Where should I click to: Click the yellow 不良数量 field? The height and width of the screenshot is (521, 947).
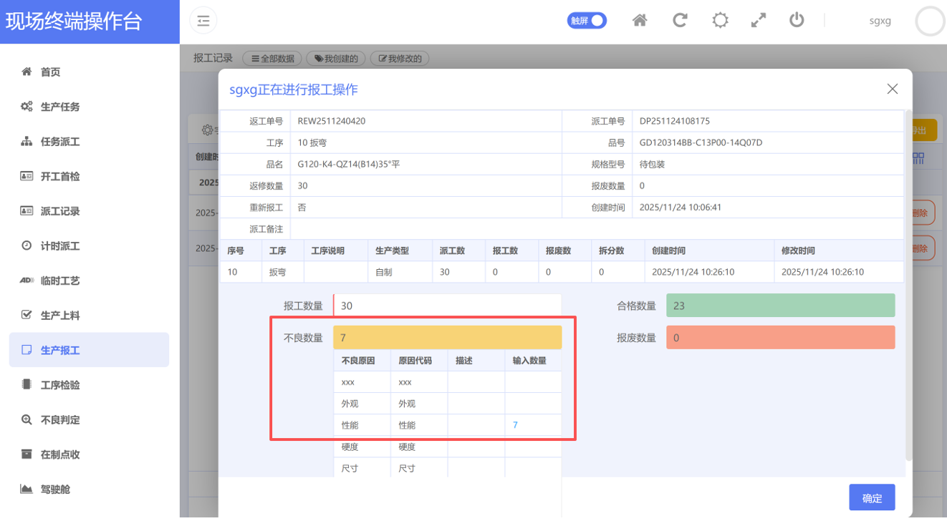[447, 338]
